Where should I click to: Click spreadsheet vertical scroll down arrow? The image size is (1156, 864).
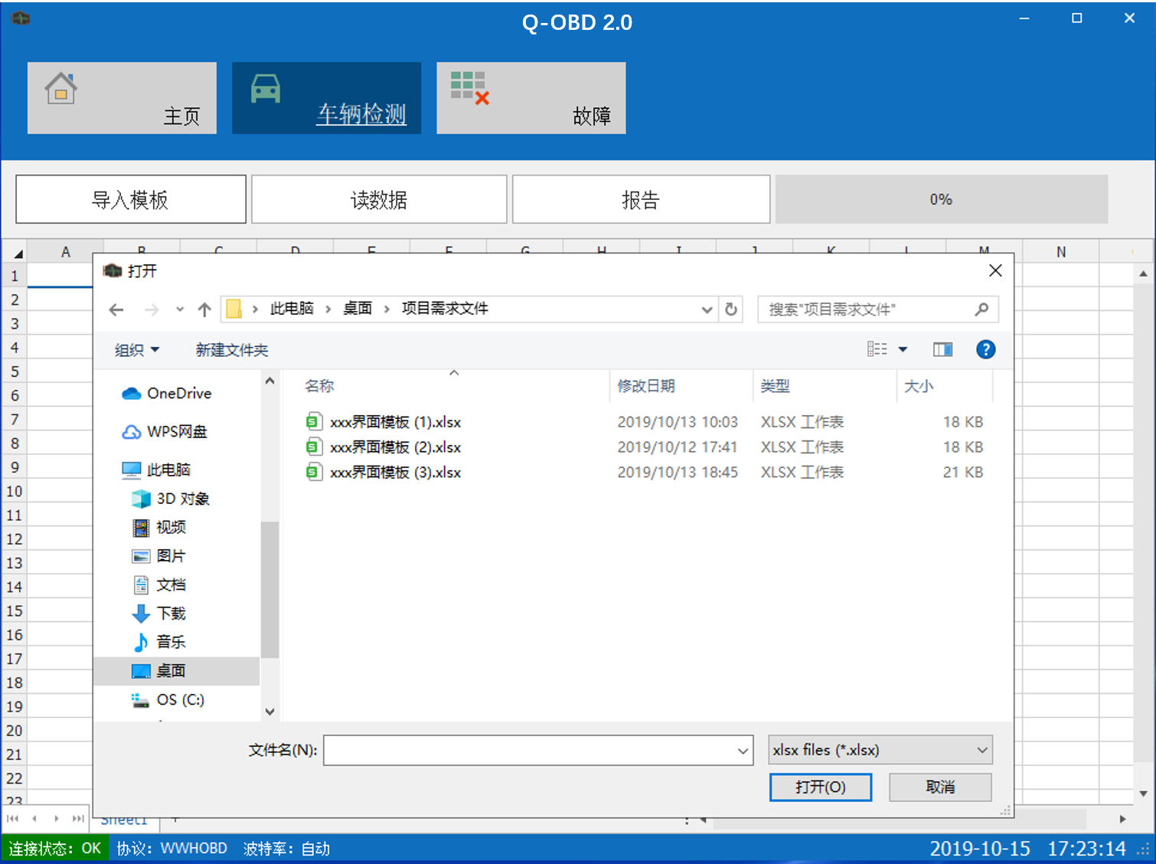[1143, 794]
